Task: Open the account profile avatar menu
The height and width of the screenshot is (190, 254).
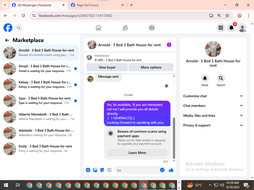Action: click(242, 28)
